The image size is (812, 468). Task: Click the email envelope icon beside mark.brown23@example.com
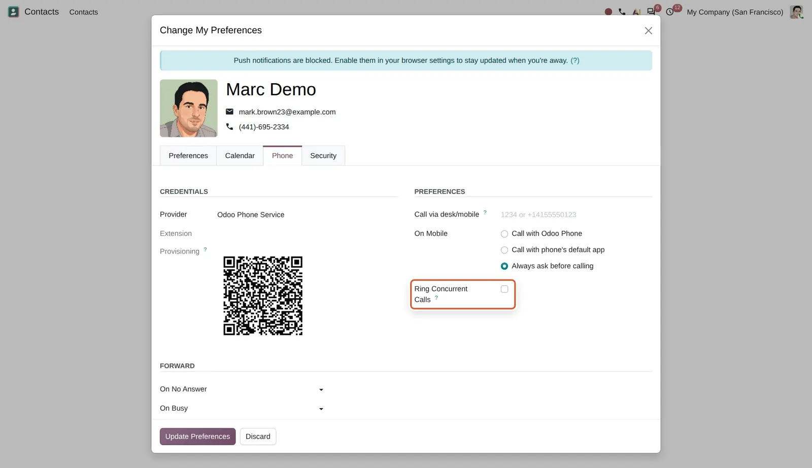[x=229, y=112]
